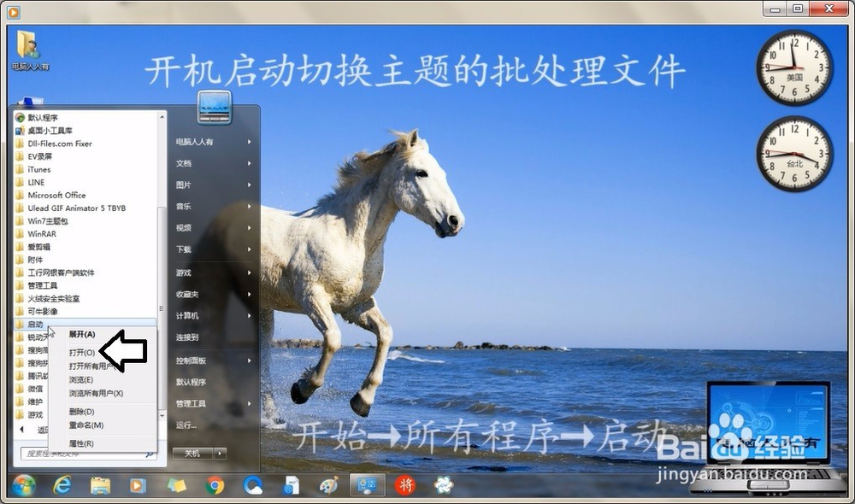This screenshot has width=855, height=504.
Task: Click the blue Q cloud taskbar icon
Action: tap(252, 485)
